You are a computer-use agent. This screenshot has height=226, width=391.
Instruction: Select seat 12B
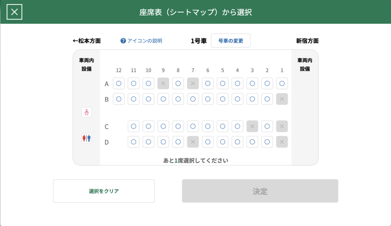(x=119, y=99)
